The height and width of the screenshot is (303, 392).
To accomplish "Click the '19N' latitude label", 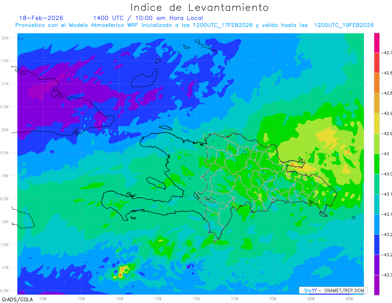I will (x=5, y=176).
